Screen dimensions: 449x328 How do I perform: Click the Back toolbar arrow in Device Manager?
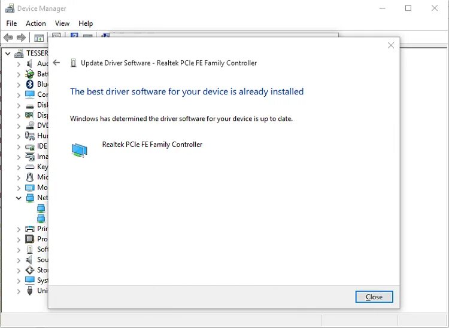[x=8, y=38]
